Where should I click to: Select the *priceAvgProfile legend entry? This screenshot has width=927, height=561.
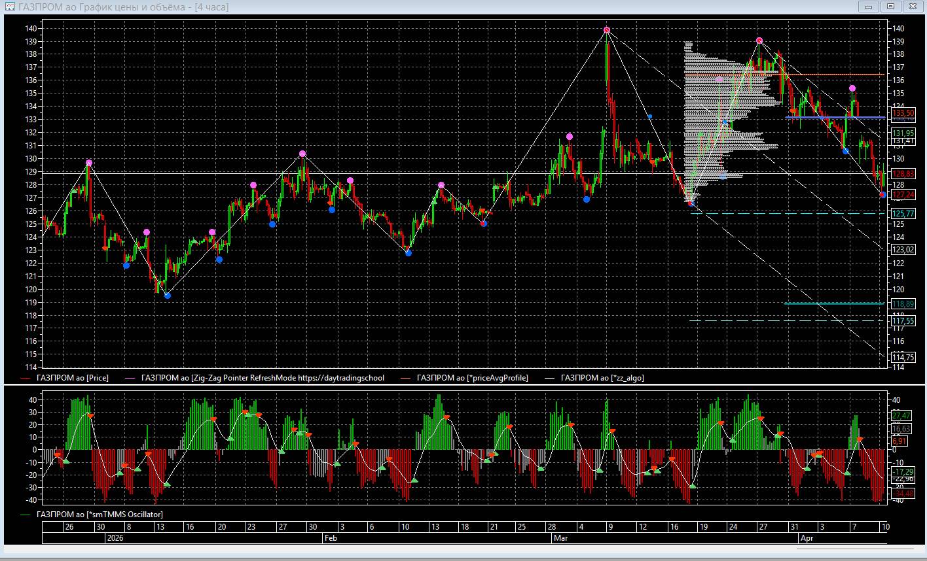point(471,378)
